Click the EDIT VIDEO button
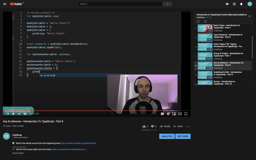This screenshot has height=160, width=256. click(x=183, y=136)
